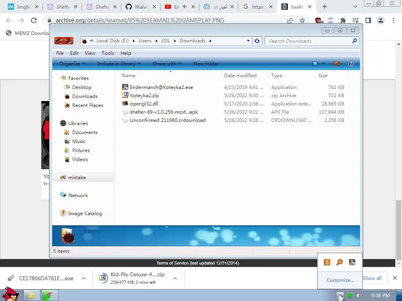The width and height of the screenshot is (402, 301).
Task: Open Pictures library
Action: tap(81, 150)
